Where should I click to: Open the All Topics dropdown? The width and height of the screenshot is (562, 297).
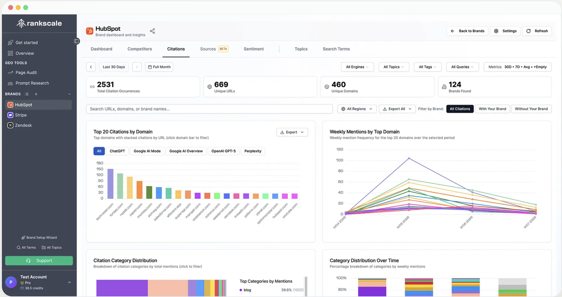pyautogui.click(x=394, y=67)
